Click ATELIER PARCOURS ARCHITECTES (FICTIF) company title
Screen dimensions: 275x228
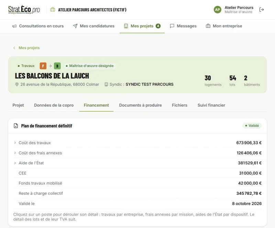[x=92, y=10]
